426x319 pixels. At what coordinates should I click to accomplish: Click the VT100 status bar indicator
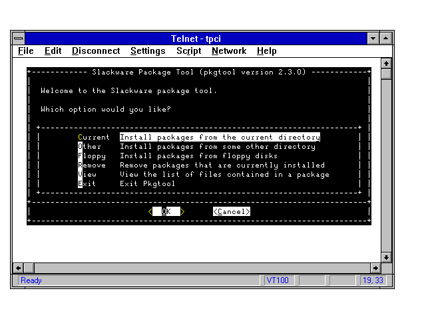click(278, 280)
